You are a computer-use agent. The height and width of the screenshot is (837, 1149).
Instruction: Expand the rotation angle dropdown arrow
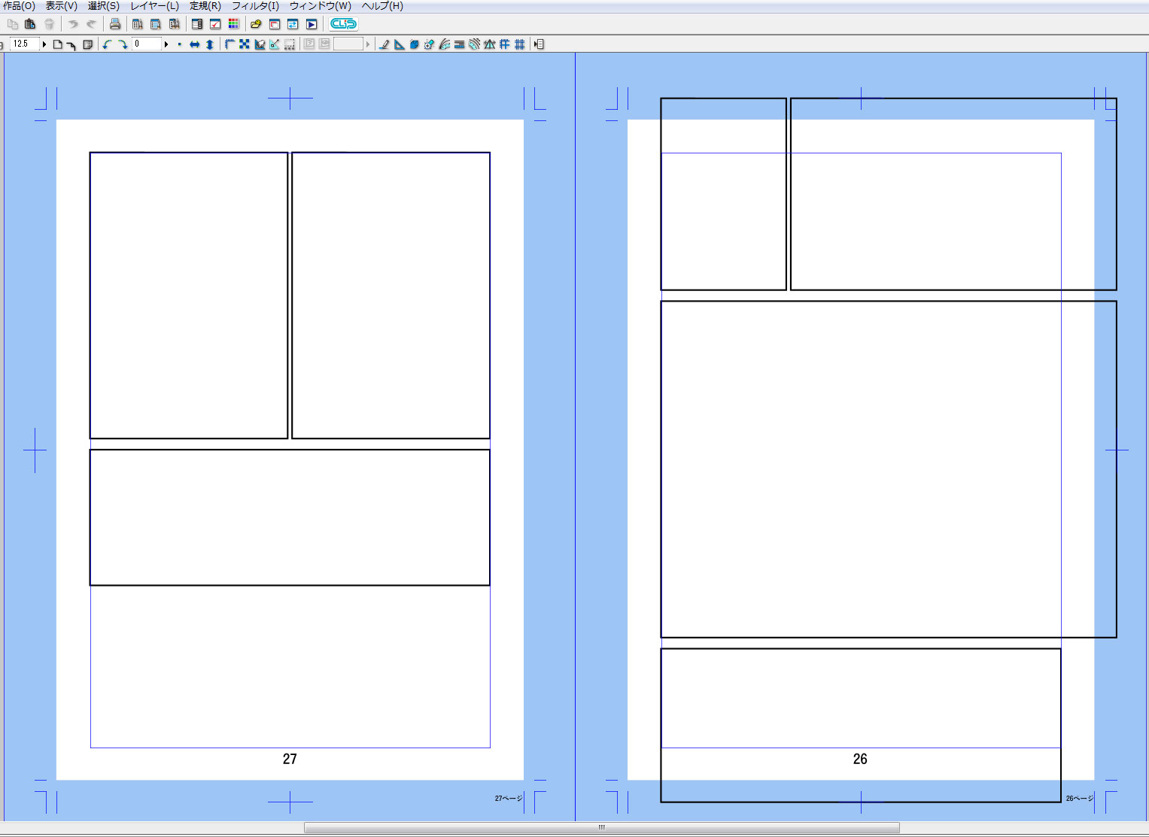[166, 44]
